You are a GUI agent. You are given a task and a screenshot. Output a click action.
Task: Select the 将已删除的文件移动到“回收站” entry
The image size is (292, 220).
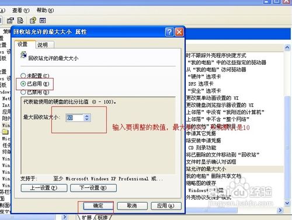(x=223, y=155)
